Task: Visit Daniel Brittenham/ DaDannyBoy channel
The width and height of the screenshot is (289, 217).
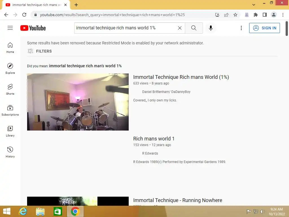Action: point(166,92)
